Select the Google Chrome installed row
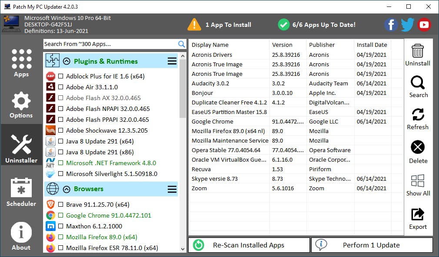The width and height of the screenshot is (439, 257). (x=296, y=122)
